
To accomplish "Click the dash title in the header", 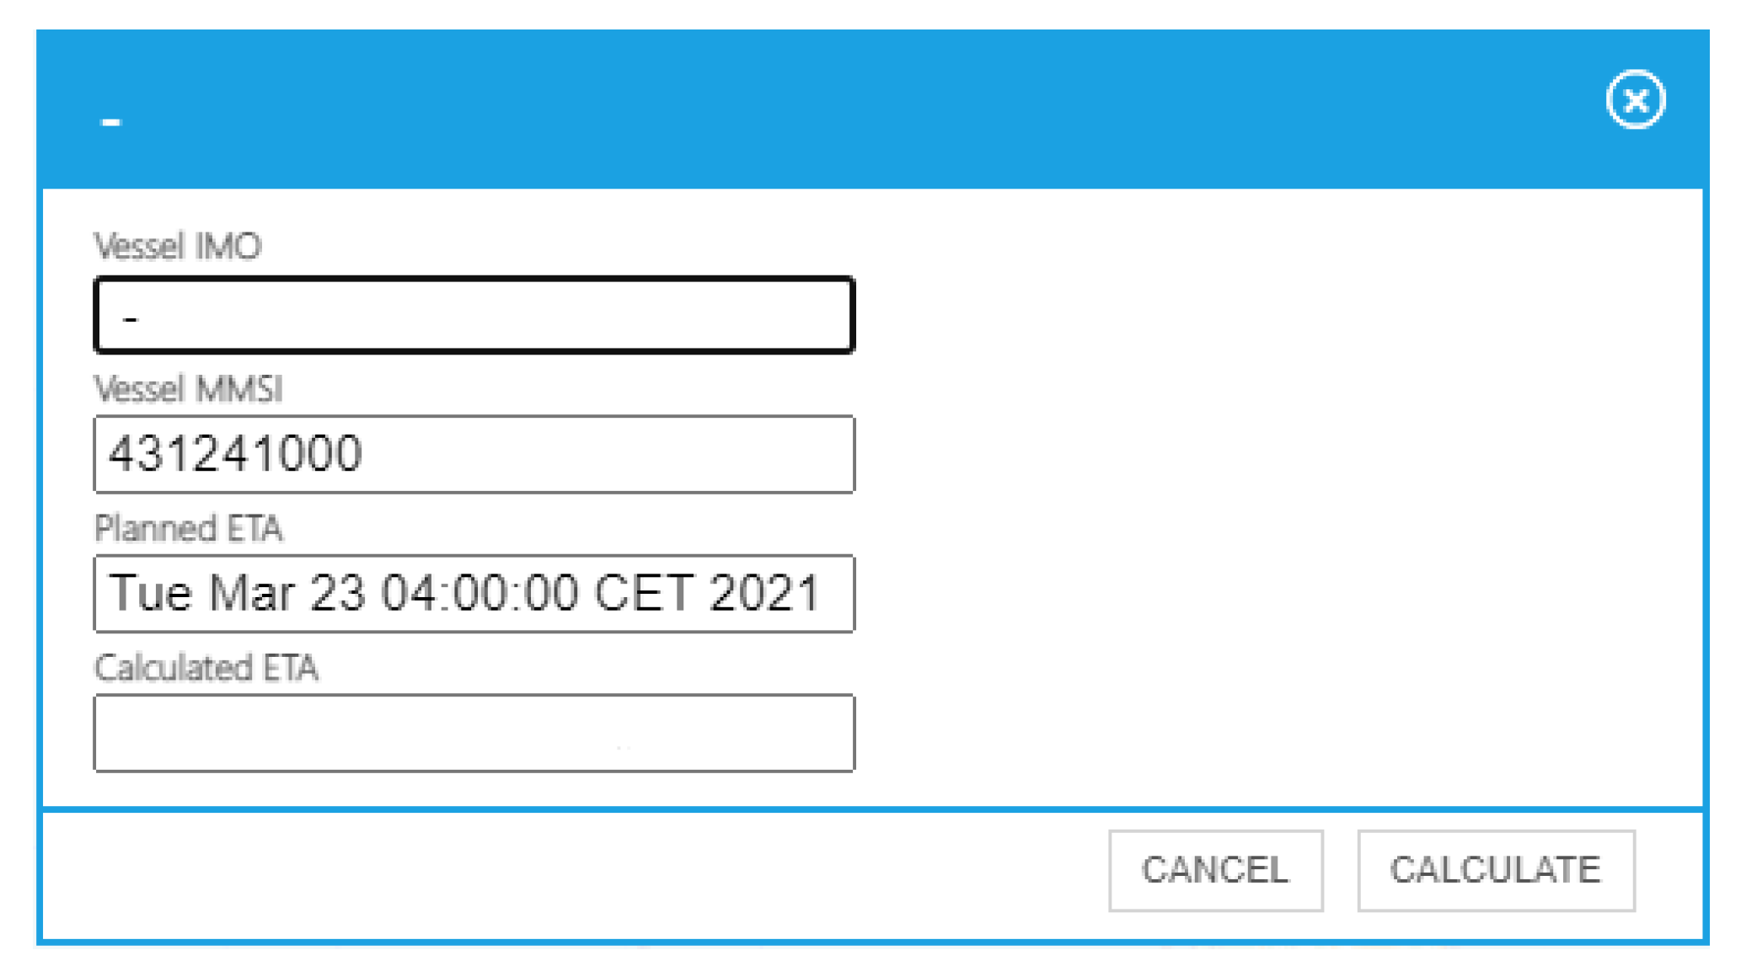I will pyautogui.click(x=110, y=123).
